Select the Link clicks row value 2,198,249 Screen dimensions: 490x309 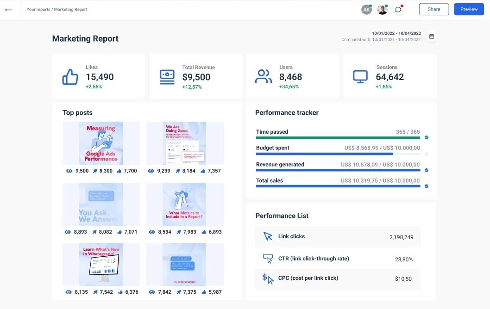point(401,237)
